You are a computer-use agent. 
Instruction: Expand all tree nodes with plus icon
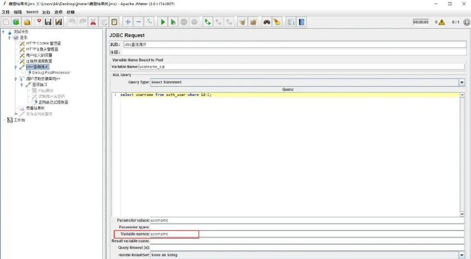(x=128, y=22)
